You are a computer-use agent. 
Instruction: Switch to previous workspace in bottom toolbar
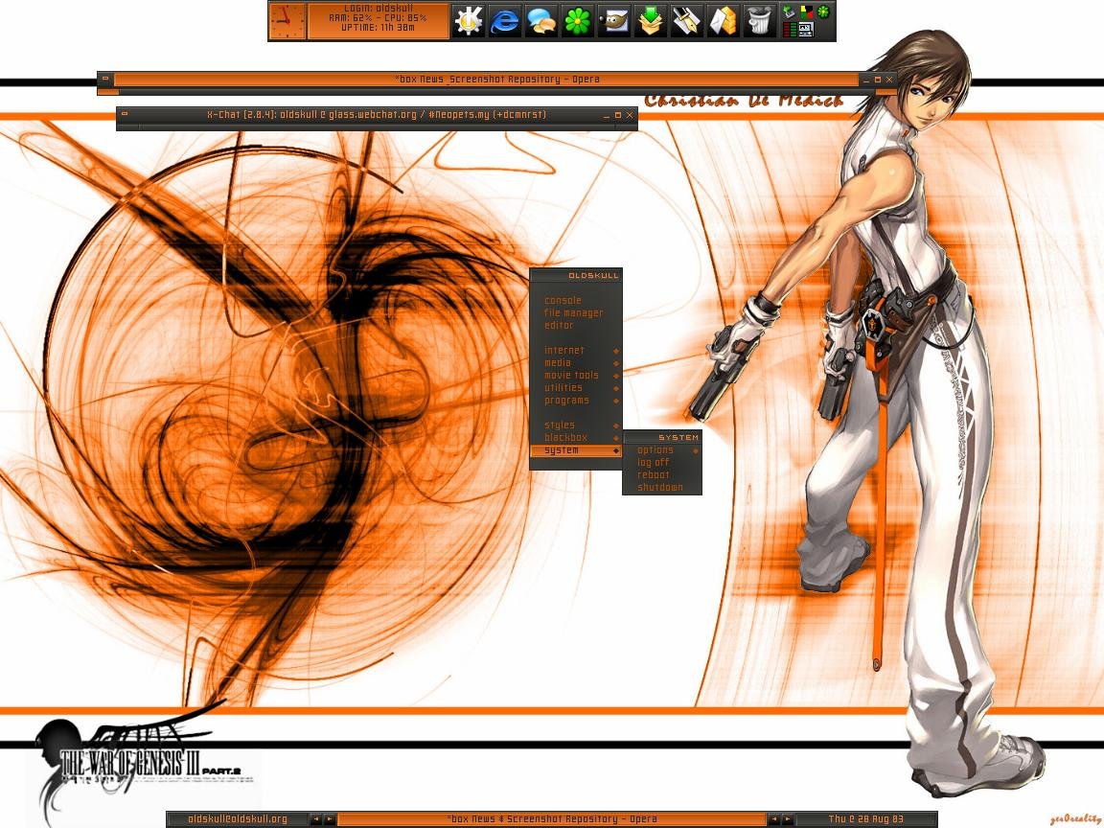click(x=315, y=818)
